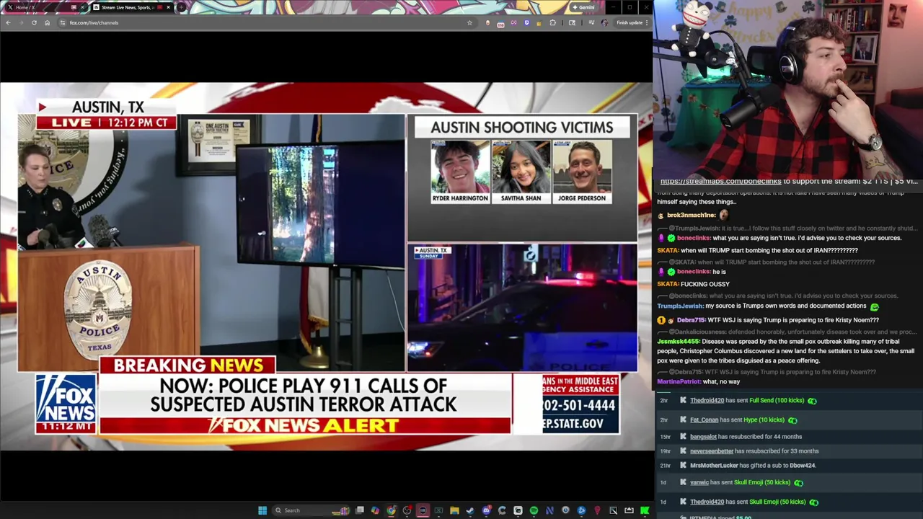The image size is (923, 519).
Task: Click username bangsalot in the alerts list
Action: tap(703, 437)
